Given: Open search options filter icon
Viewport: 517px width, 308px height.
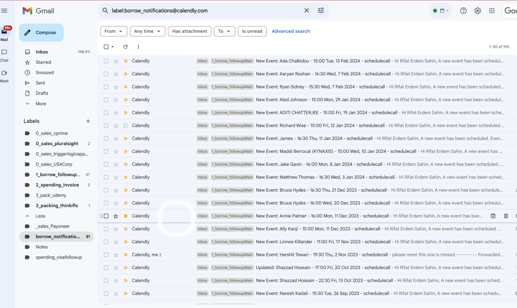Looking at the screenshot, I should point(321,11).
